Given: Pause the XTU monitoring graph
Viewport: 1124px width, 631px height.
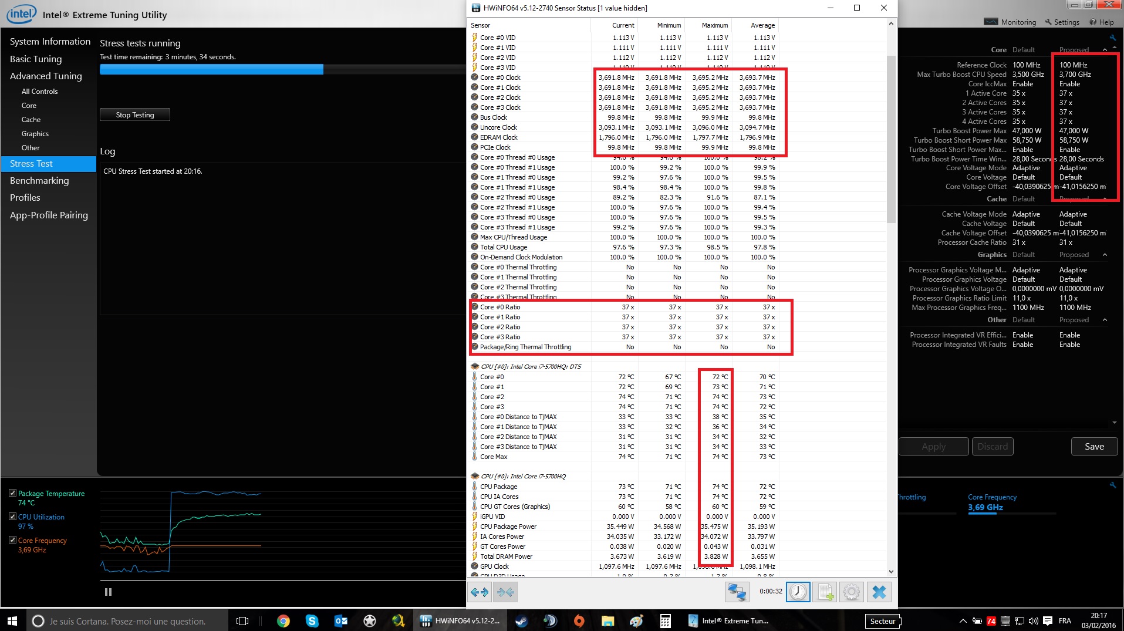Looking at the screenshot, I should [x=108, y=592].
